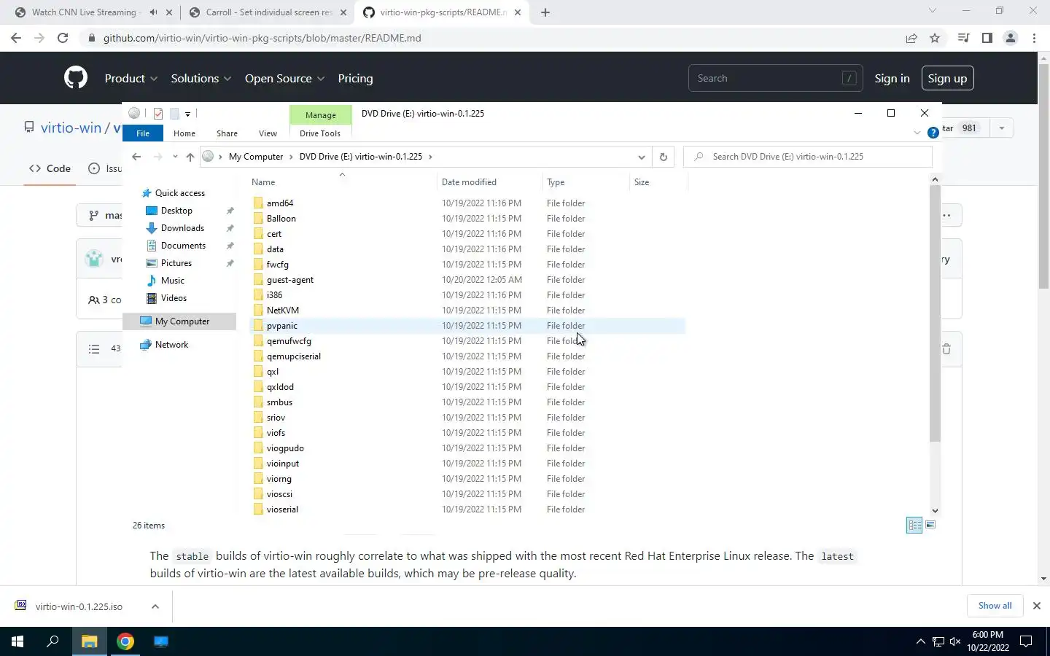Open address bar history dropdown
1050x656 pixels.
(641, 157)
